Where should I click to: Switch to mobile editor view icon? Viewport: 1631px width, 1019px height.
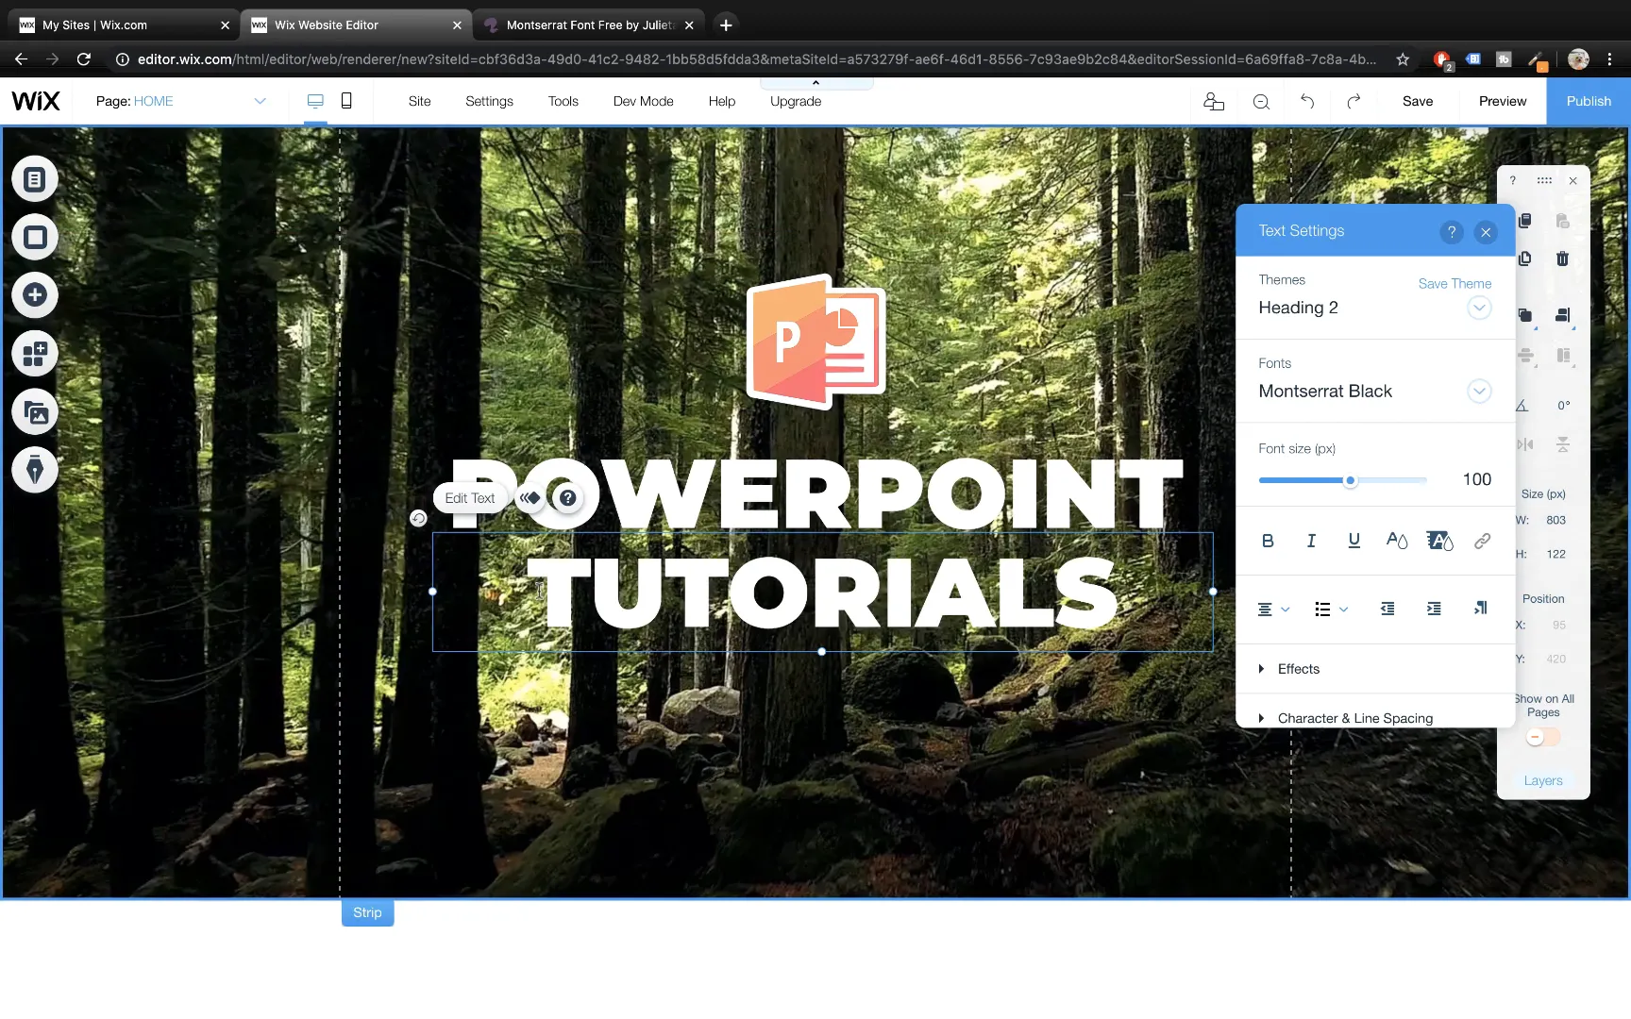(346, 101)
